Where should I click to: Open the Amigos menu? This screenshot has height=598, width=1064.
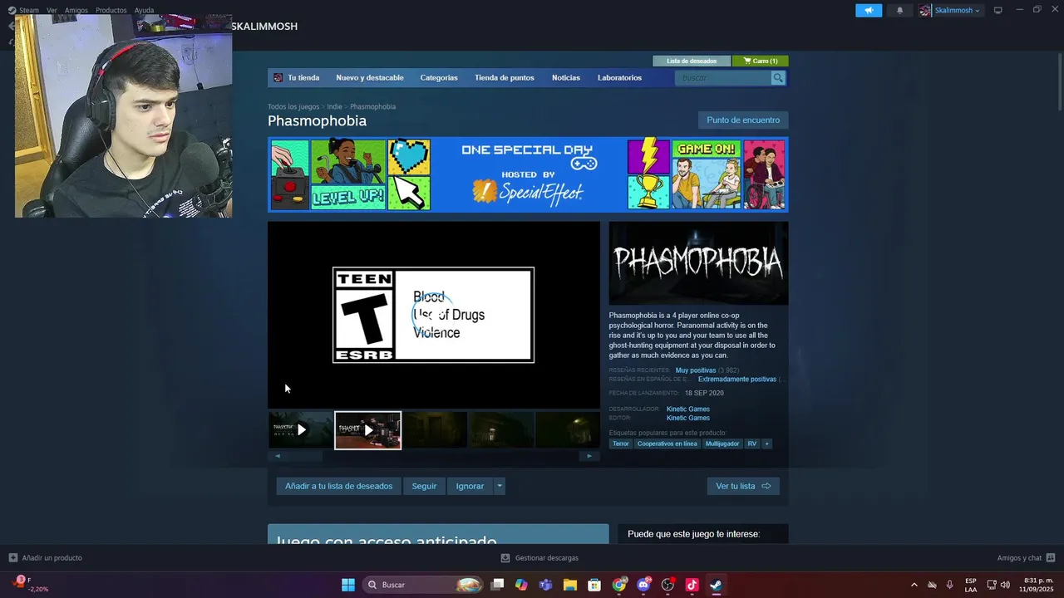[76, 10]
